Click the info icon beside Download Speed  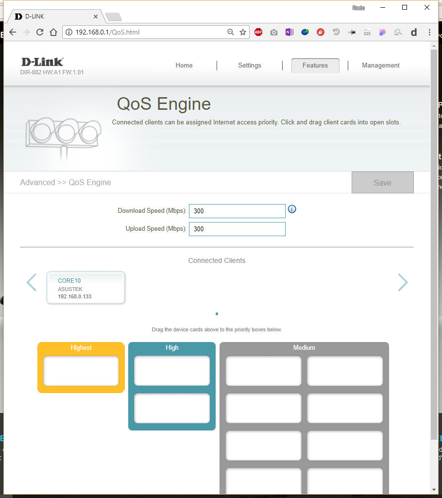[x=292, y=209]
